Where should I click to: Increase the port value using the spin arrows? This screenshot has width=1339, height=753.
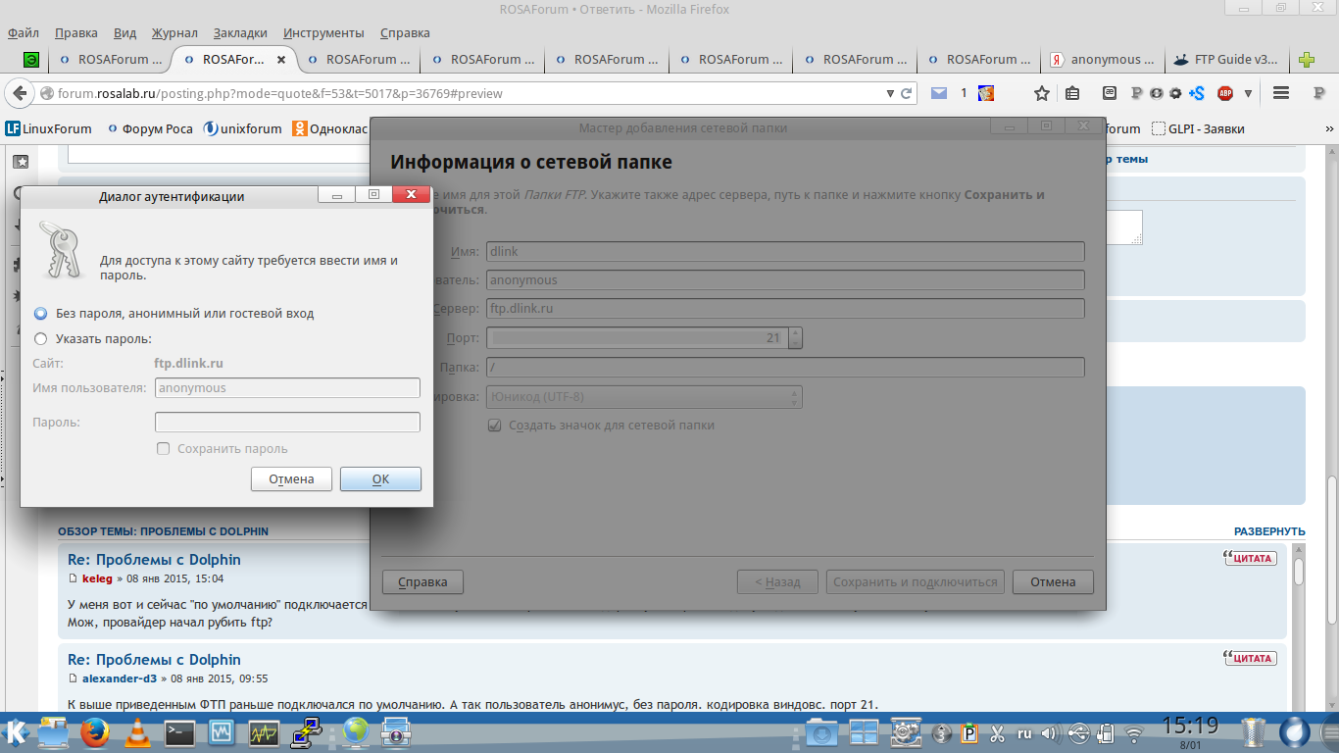click(795, 332)
